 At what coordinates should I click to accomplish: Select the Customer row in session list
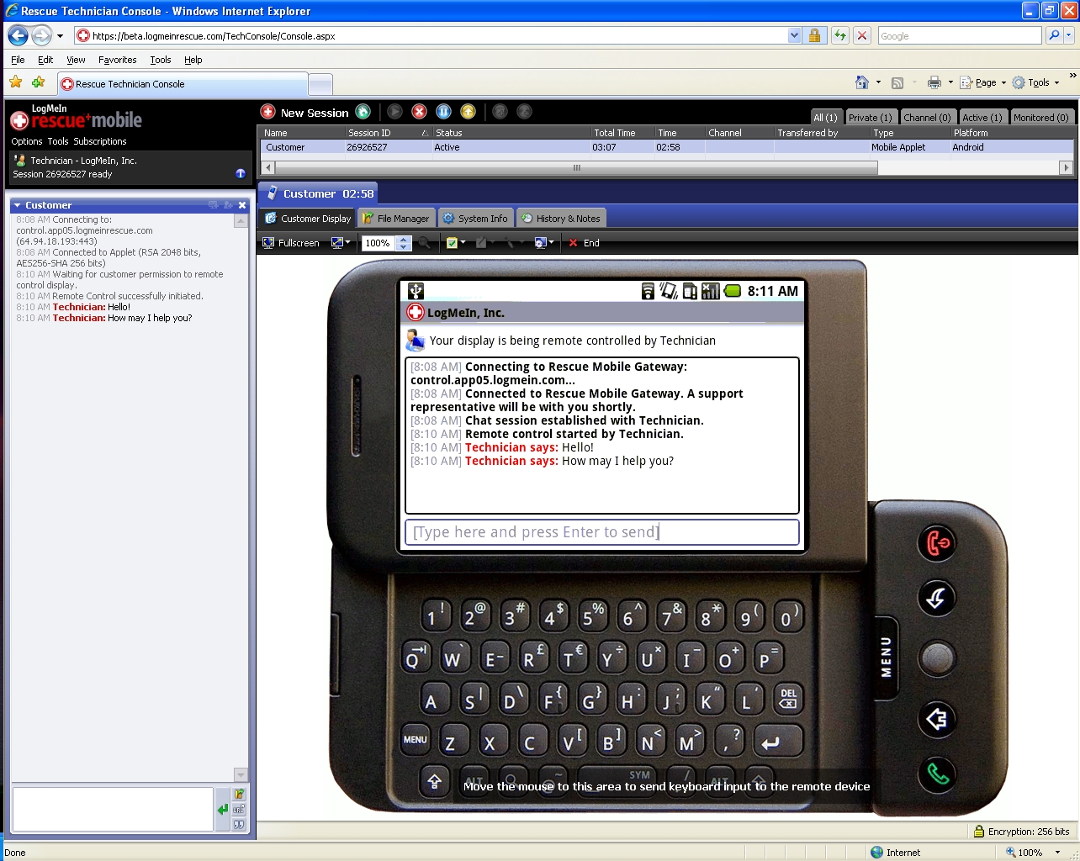665,147
